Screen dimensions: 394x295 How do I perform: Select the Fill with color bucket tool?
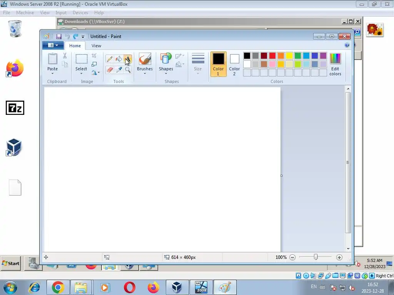pos(119,59)
